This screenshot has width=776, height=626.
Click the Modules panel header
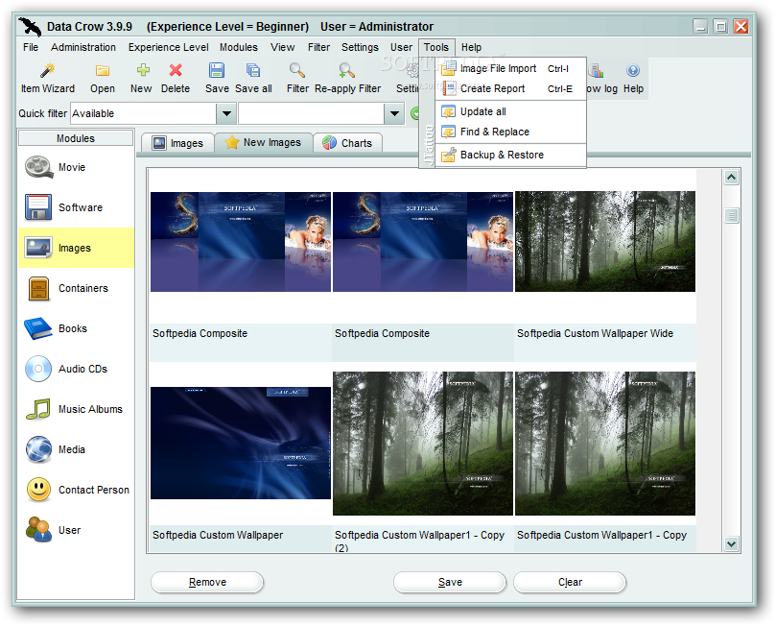pyautogui.click(x=76, y=138)
